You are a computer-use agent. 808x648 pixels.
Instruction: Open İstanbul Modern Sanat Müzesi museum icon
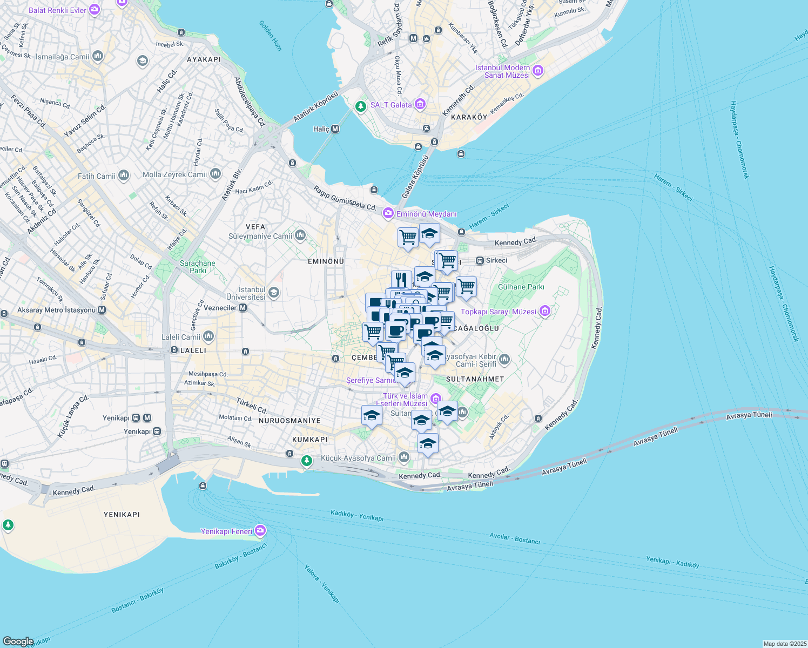pyautogui.click(x=538, y=71)
